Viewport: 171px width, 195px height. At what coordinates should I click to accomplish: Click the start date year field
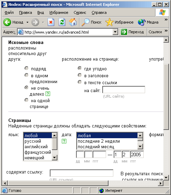(x=99, y=154)
